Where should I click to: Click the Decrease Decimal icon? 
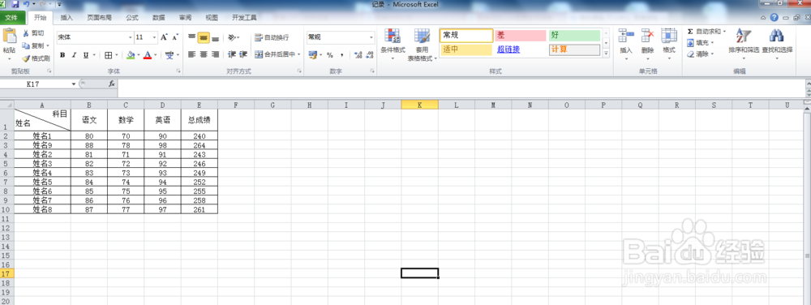(x=369, y=55)
